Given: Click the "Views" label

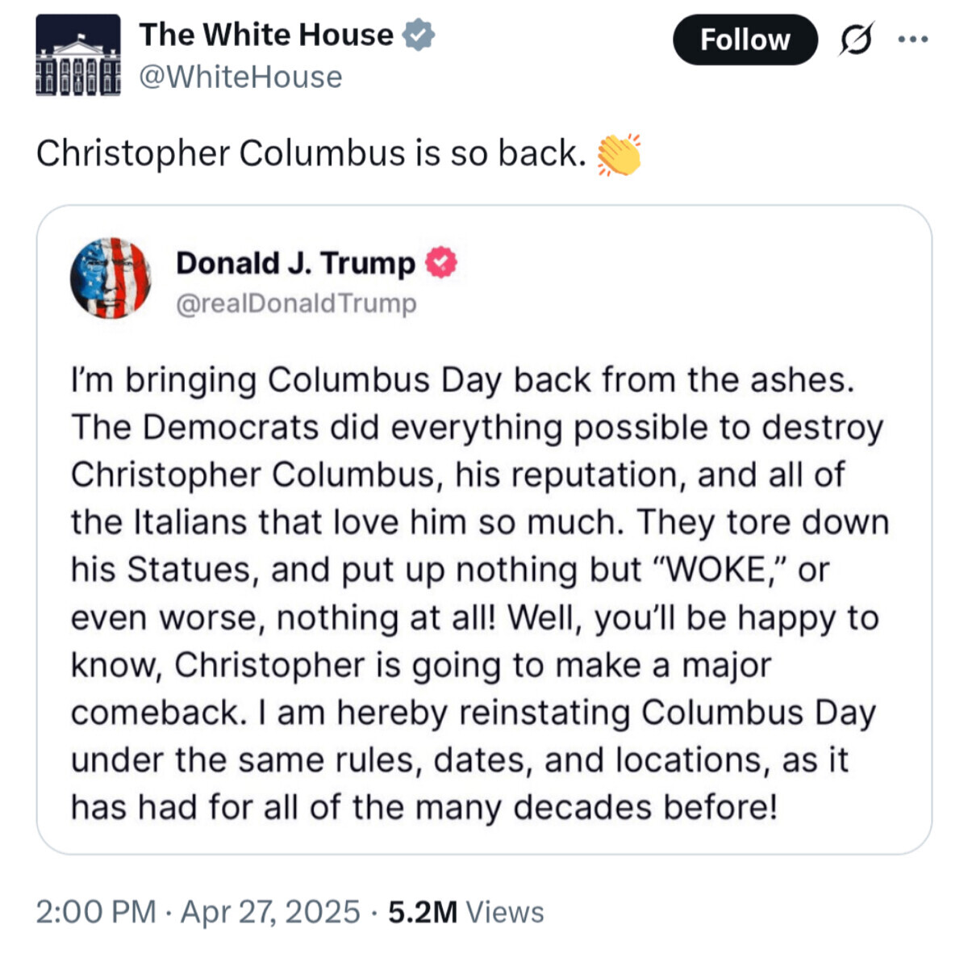Looking at the screenshot, I should coord(505,912).
